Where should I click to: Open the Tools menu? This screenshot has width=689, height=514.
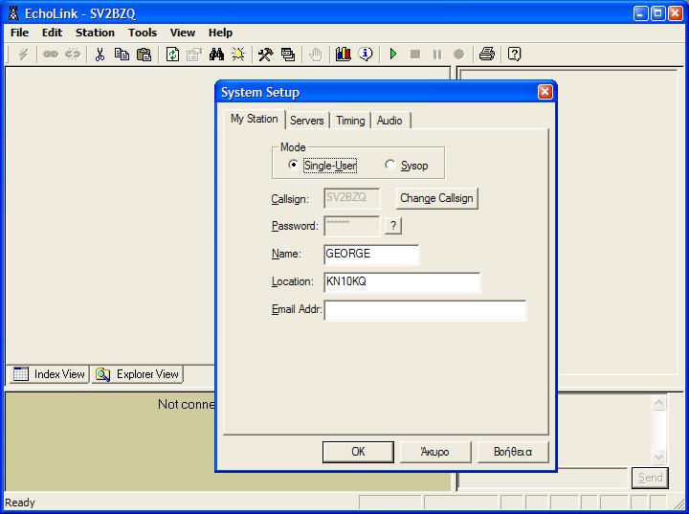click(x=143, y=33)
